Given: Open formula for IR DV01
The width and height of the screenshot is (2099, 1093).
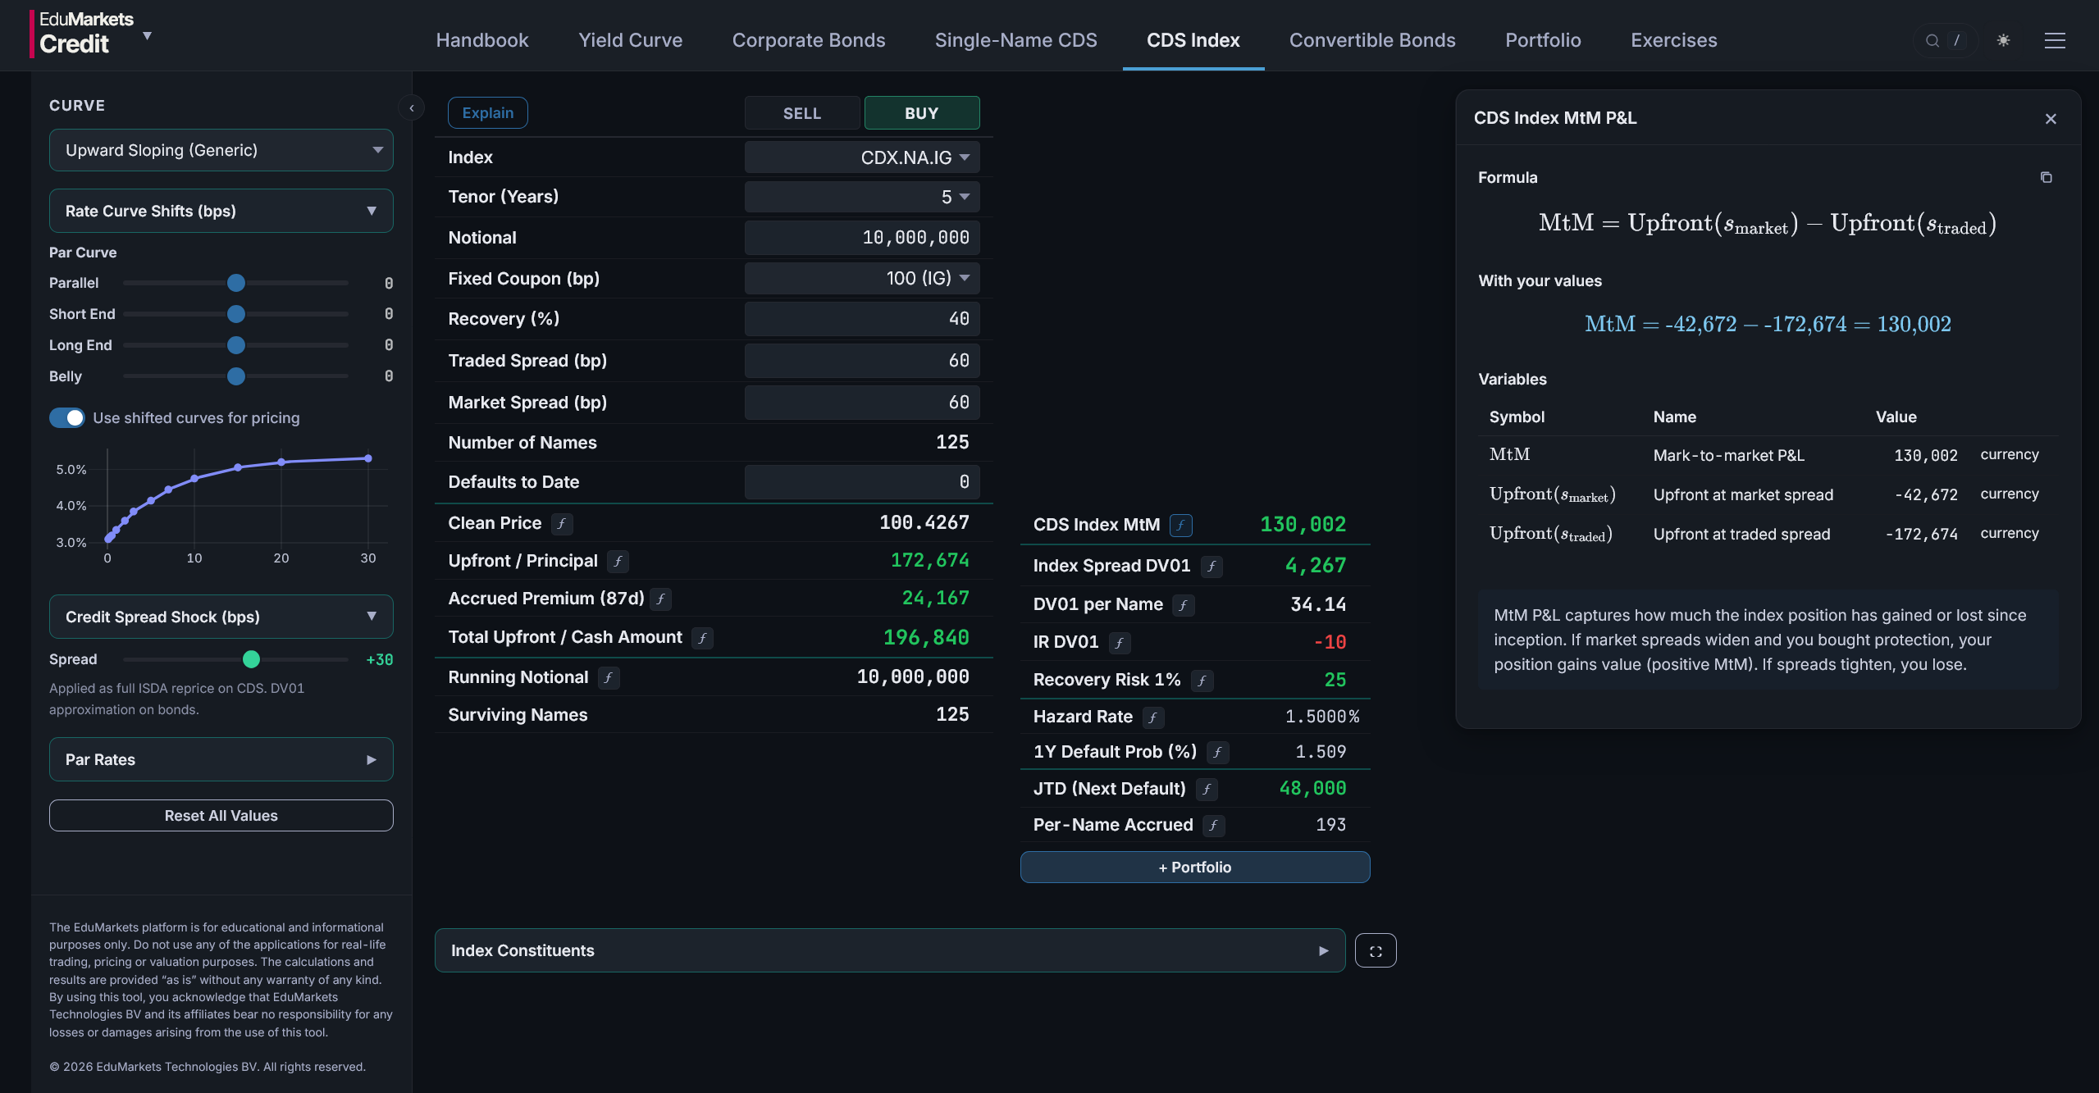Looking at the screenshot, I should click(1120, 643).
